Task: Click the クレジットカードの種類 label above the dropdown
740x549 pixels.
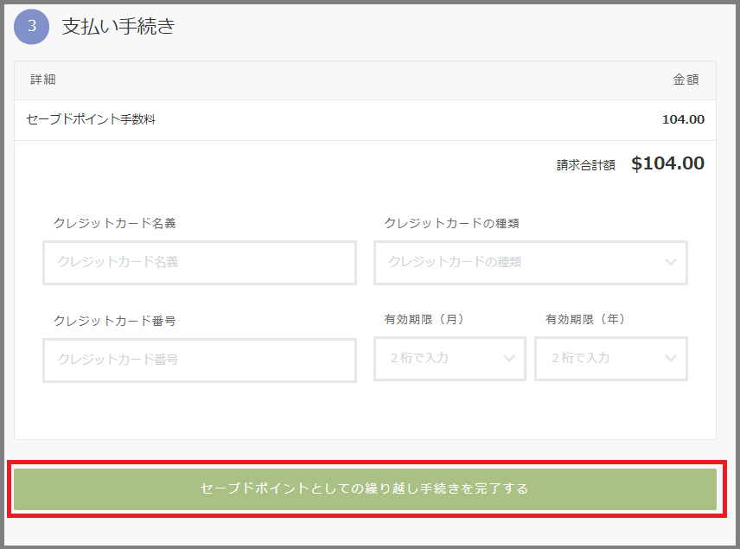Action: (x=451, y=223)
